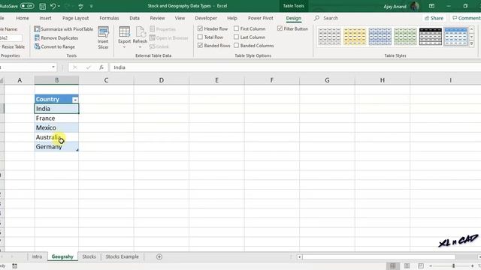Viewport: 481px width, 270px height.
Task: Expand the Table Styles gallery
Action: pos(472,44)
